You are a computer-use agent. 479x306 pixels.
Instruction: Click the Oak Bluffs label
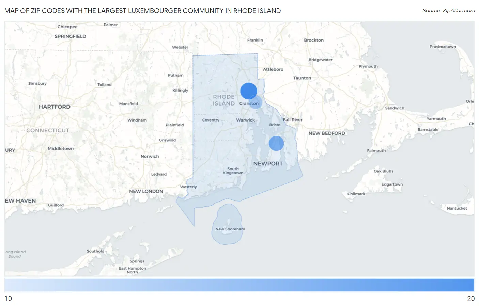coord(384,171)
